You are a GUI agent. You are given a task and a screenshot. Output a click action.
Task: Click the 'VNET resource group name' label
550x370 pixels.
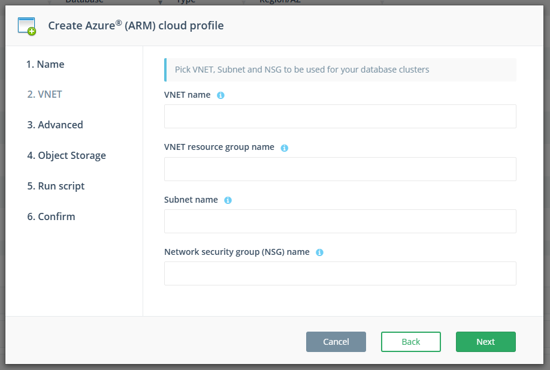point(219,147)
